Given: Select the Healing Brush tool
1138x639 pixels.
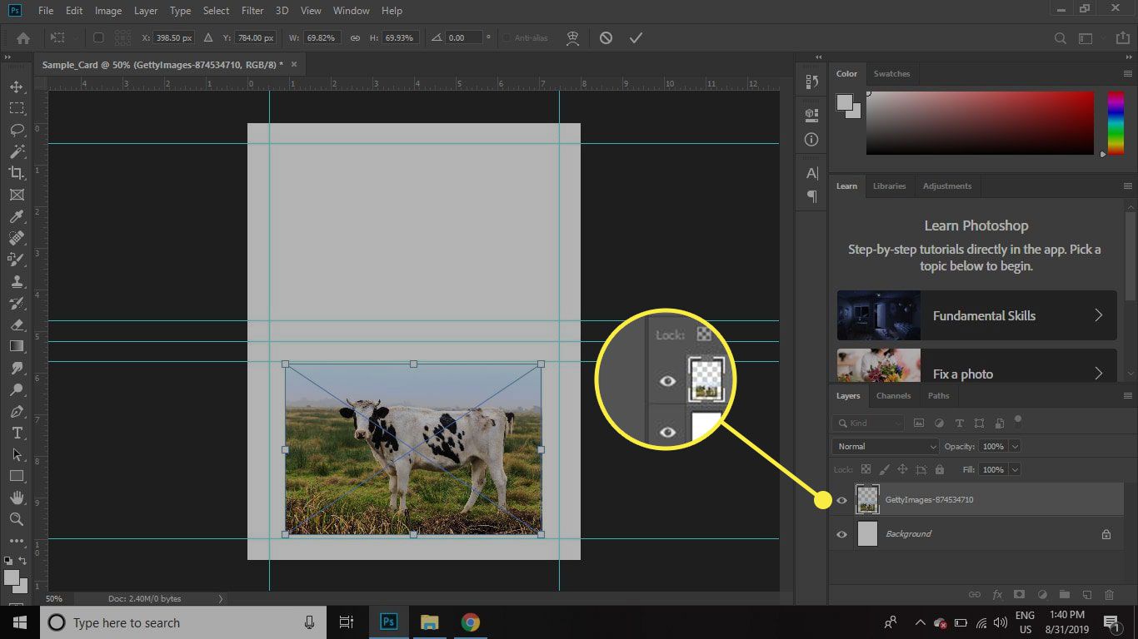Looking at the screenshot, I should 17,238.
